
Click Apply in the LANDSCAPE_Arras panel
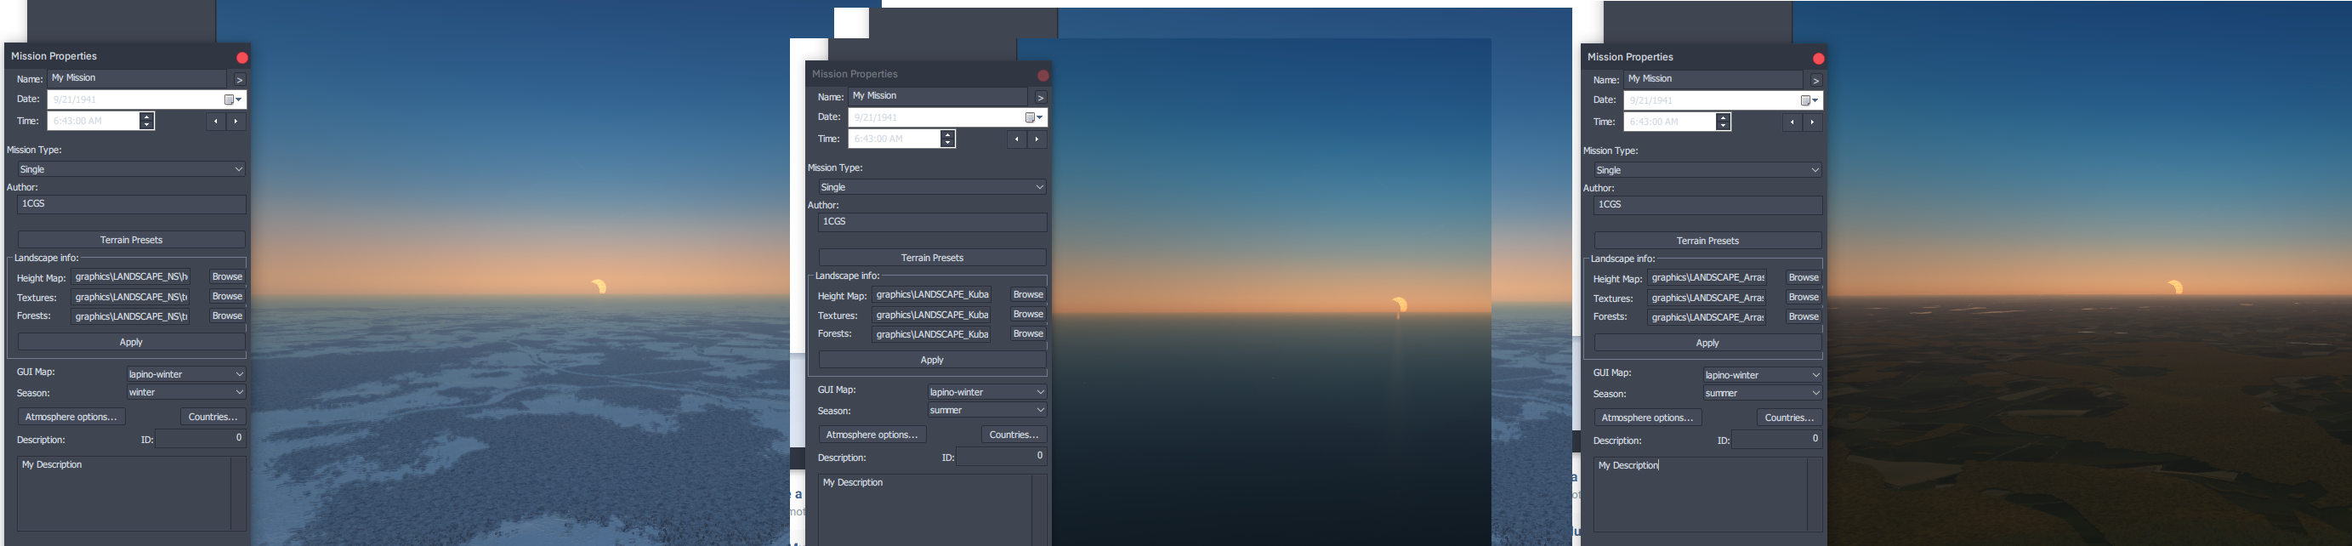tap(1707, 344)
